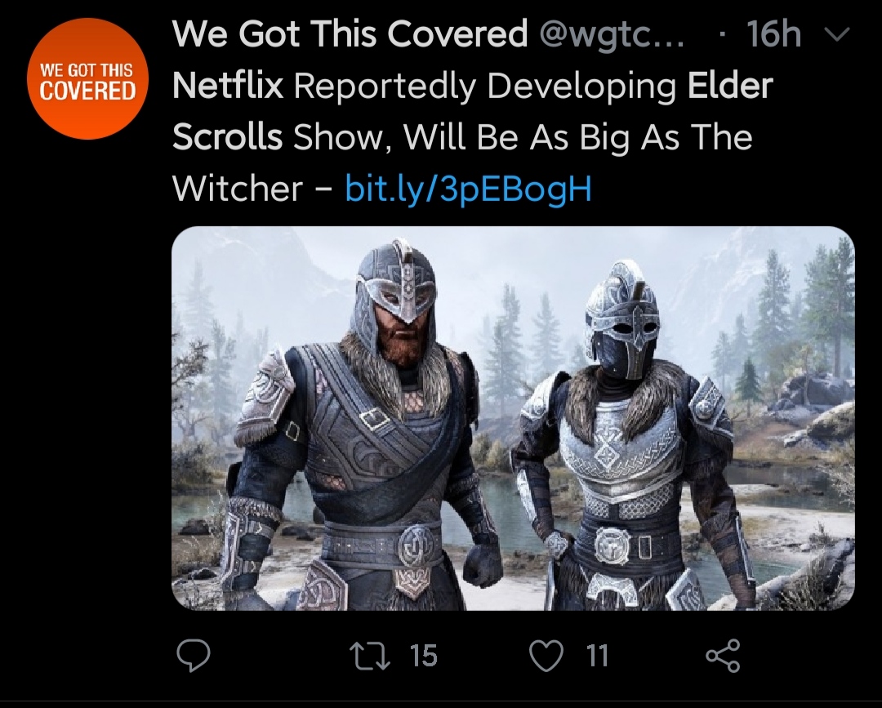Click the word Witcher in the tweet

point(238,188)
